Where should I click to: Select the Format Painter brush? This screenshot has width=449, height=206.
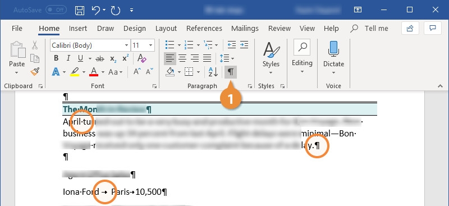(x=35, y=71)
